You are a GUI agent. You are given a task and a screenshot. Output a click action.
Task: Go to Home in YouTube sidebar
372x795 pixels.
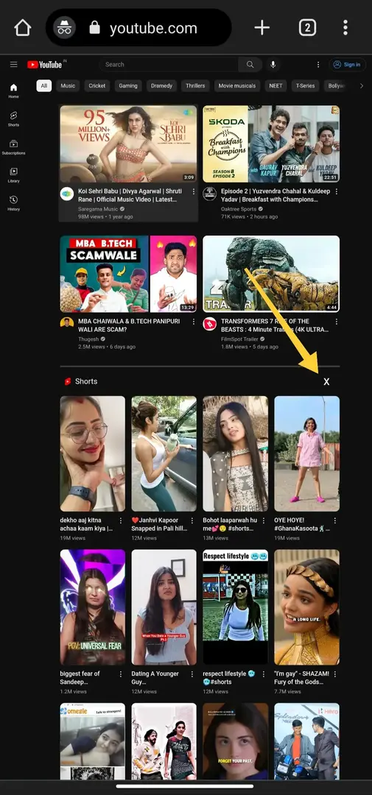click(14, 91)
